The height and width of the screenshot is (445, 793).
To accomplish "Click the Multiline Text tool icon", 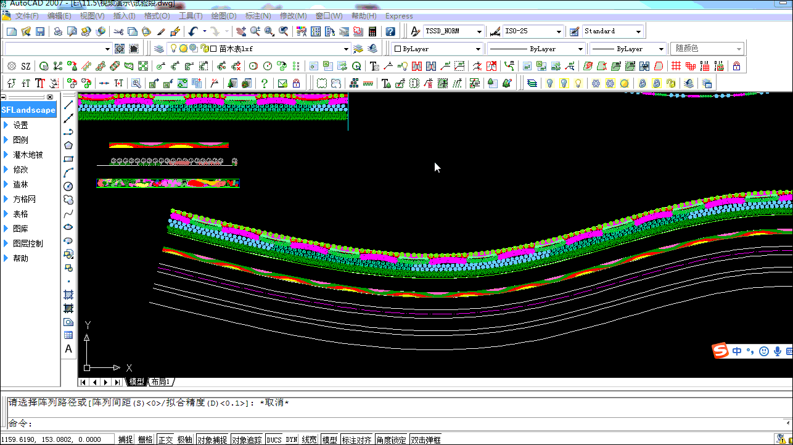I will pyautogui.click(x=68, y=349).
